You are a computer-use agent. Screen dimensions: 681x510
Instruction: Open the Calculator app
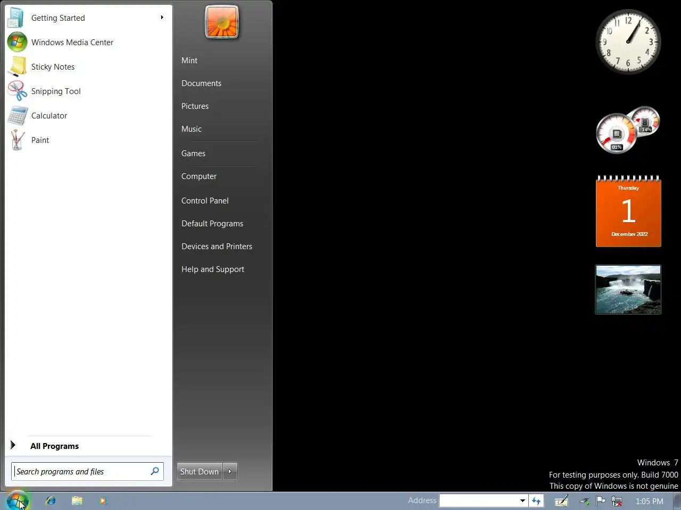88,116
